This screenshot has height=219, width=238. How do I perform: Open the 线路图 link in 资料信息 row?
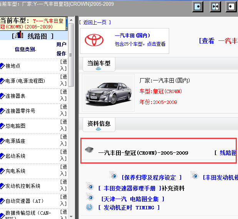point(228,153)
